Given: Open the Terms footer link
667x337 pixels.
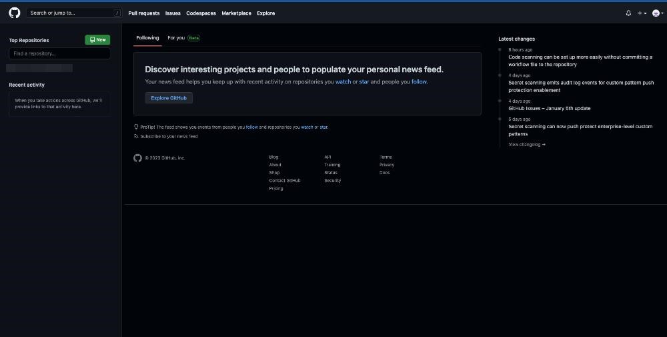Looking at the screenshot, I should coord(386,157).
